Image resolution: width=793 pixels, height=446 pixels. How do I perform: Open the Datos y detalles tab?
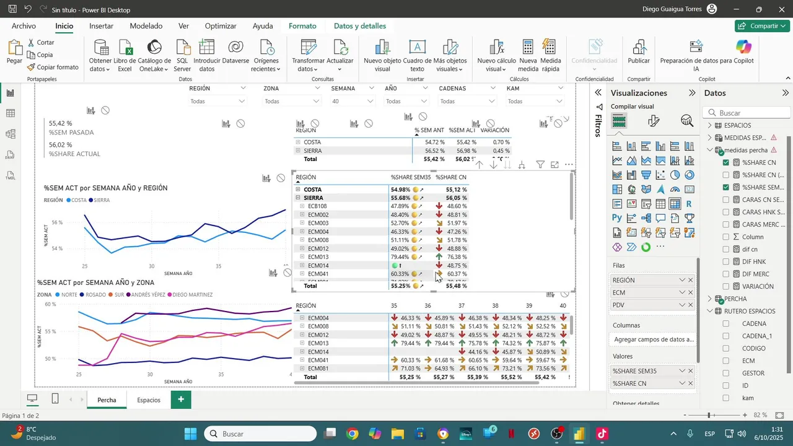pos(360,26)
